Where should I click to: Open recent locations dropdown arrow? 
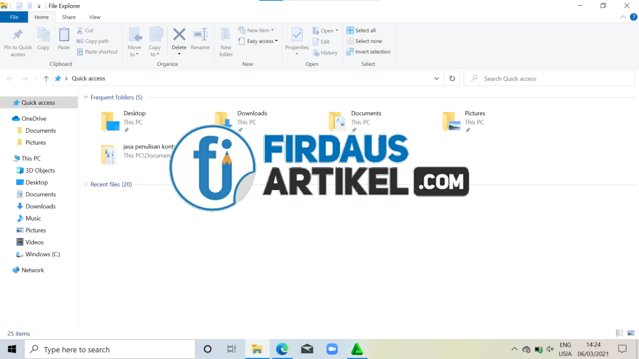[36, 79]
